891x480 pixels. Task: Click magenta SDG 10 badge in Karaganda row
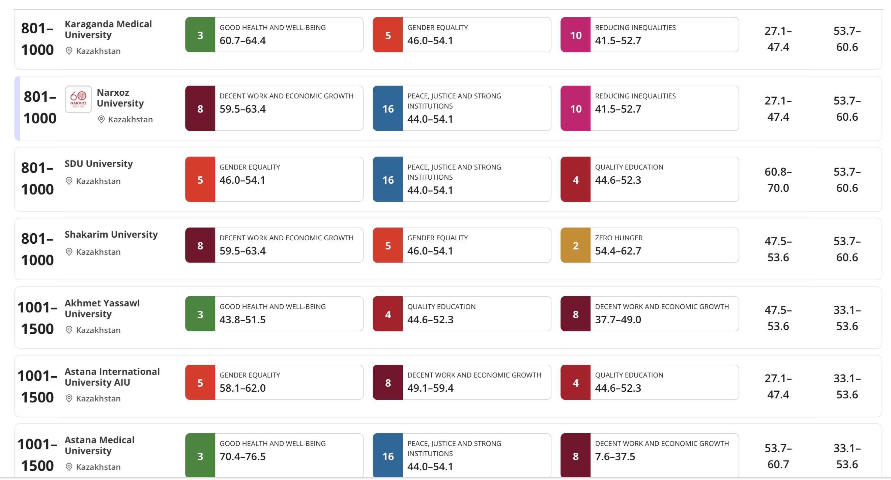point(576,35)
